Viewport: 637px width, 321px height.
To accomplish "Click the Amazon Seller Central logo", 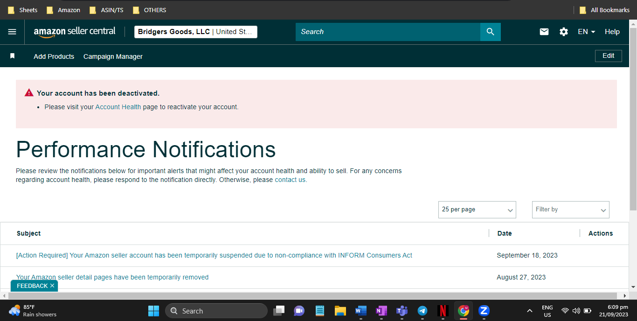I will pos(75,32).
